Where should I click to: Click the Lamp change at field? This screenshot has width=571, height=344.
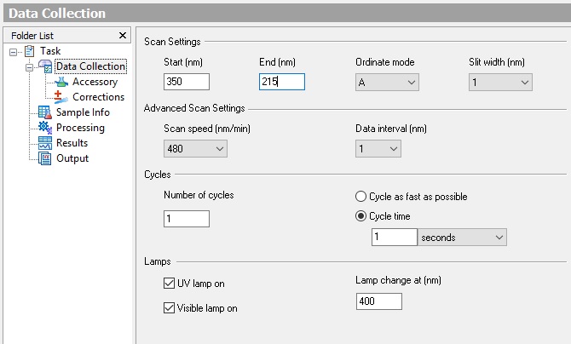tap(378, 301)
